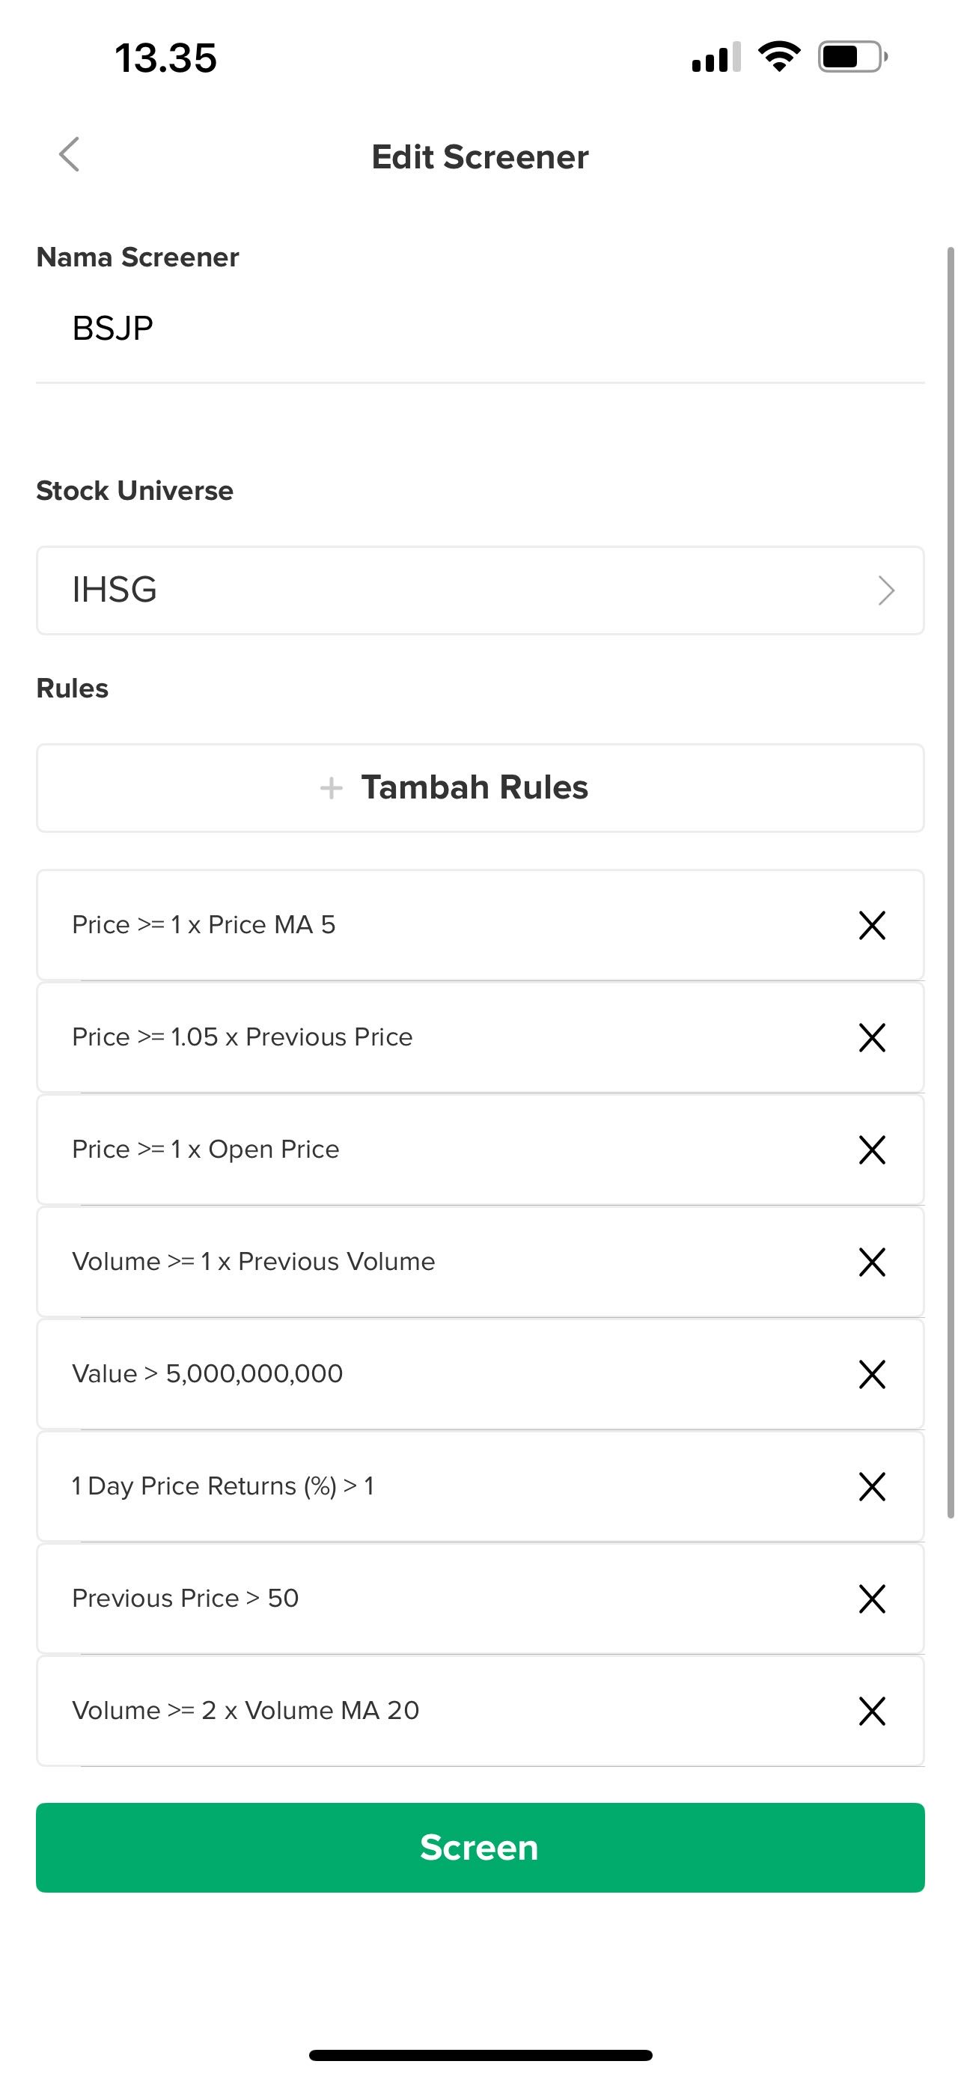Tap the chevron beside IHSG
Viewport: 961px width, 2079px height.
pyautogui.click(x=886, y=590)
